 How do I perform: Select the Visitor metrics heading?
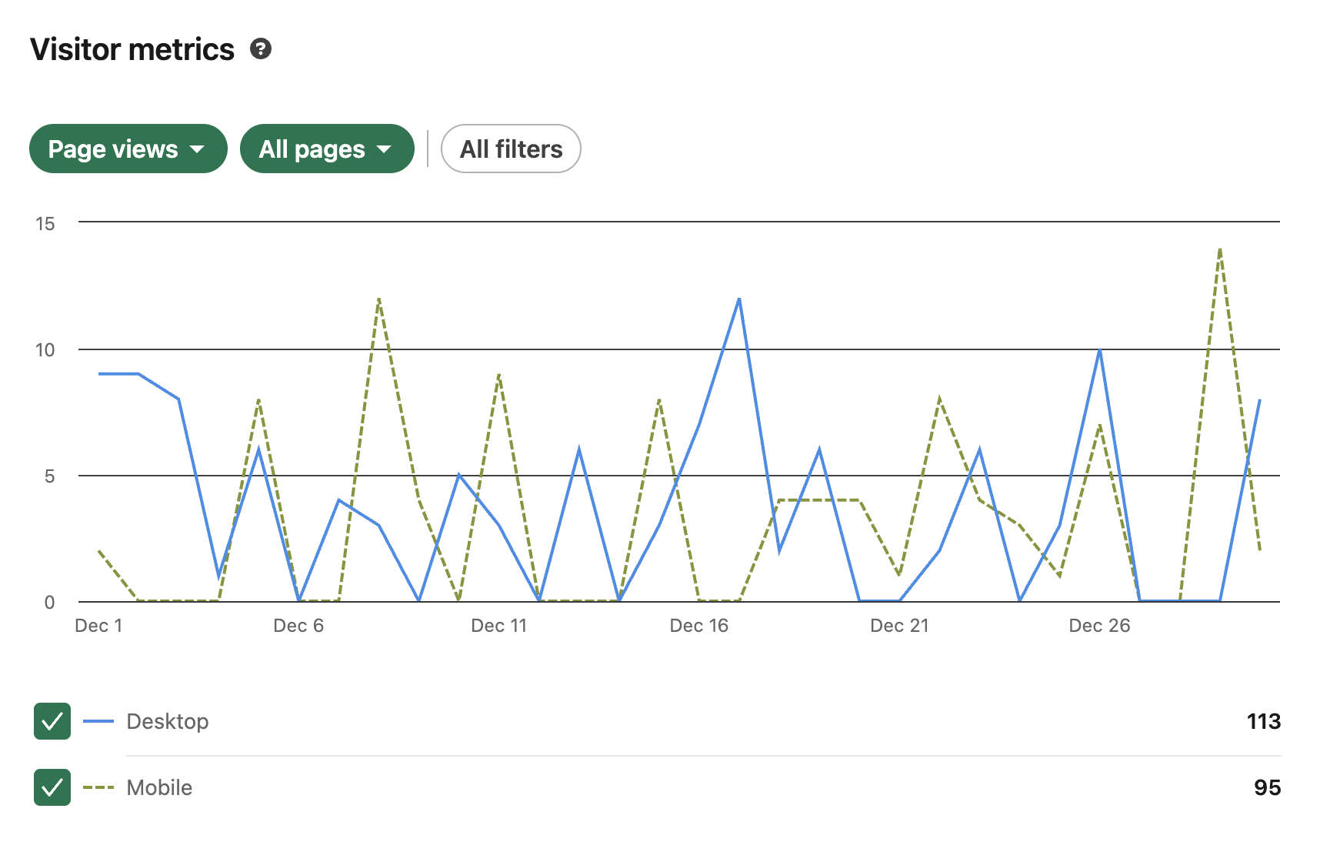click(132, 49)
